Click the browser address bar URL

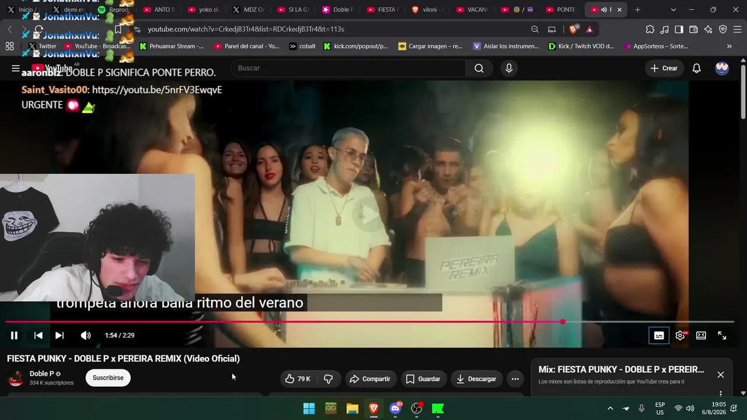pos(246,29)
